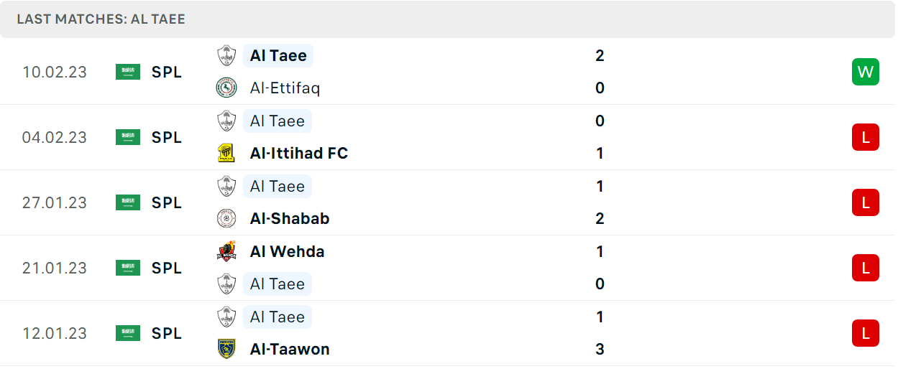Click the red L badge for Al-Shabab match
This screenshot has height=374, width=898.
tap(866, 202)
